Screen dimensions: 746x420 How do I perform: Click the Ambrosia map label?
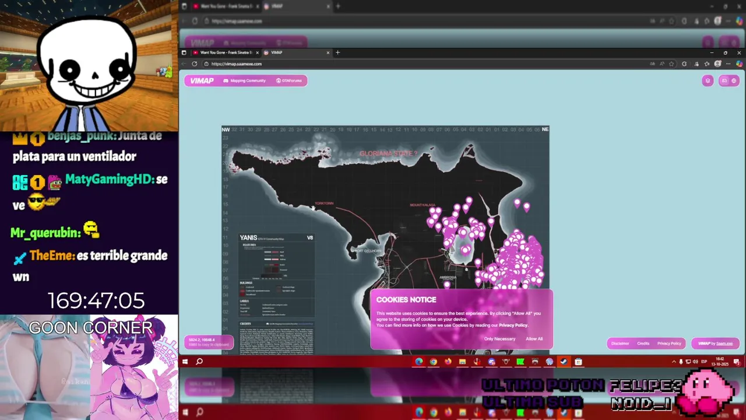point(448,278)
